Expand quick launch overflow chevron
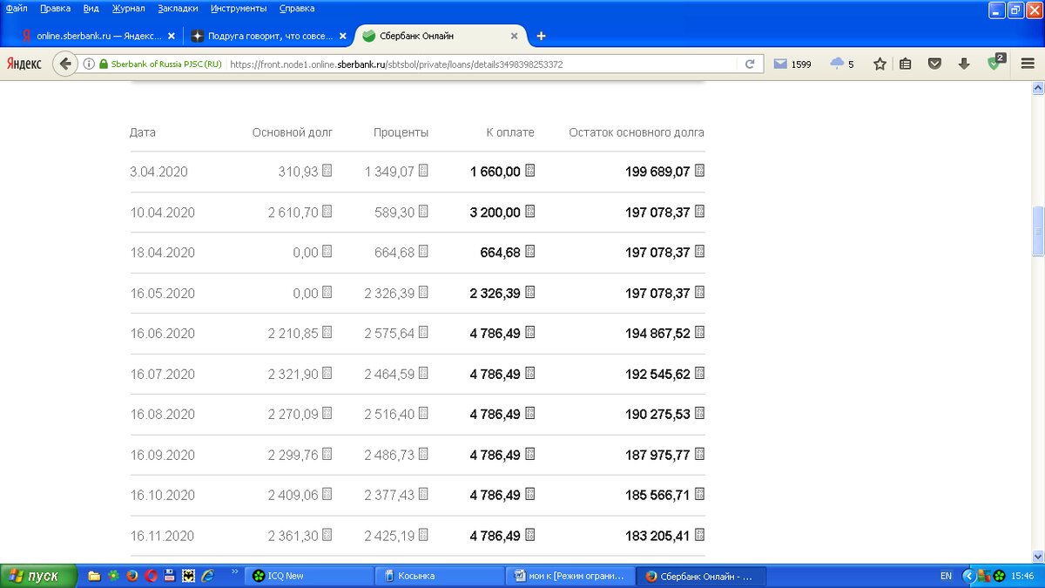Screen dimensions: 1045x588 [234, 571]
